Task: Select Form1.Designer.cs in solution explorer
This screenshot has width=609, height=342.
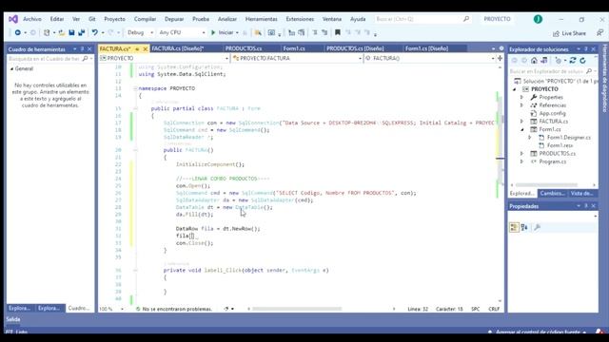Action: coord(569,138)
